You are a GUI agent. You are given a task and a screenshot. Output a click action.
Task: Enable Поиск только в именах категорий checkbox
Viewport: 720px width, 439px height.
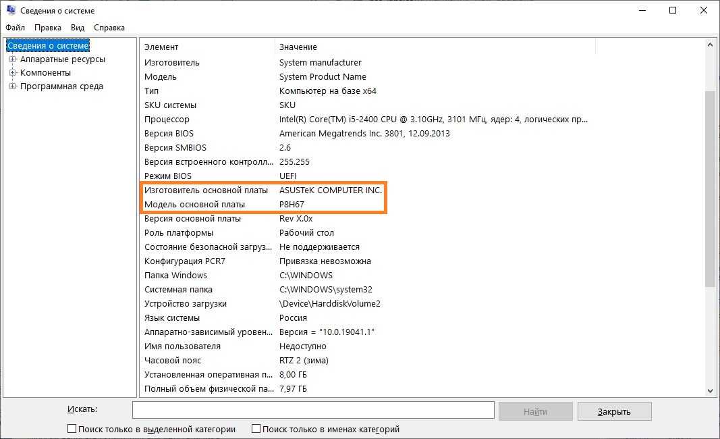point(256,429)
